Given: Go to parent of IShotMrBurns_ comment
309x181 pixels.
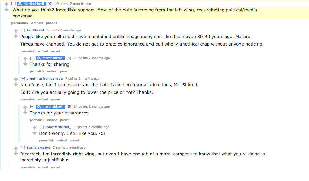Looking at the screenshot, I should click(74, 141).
